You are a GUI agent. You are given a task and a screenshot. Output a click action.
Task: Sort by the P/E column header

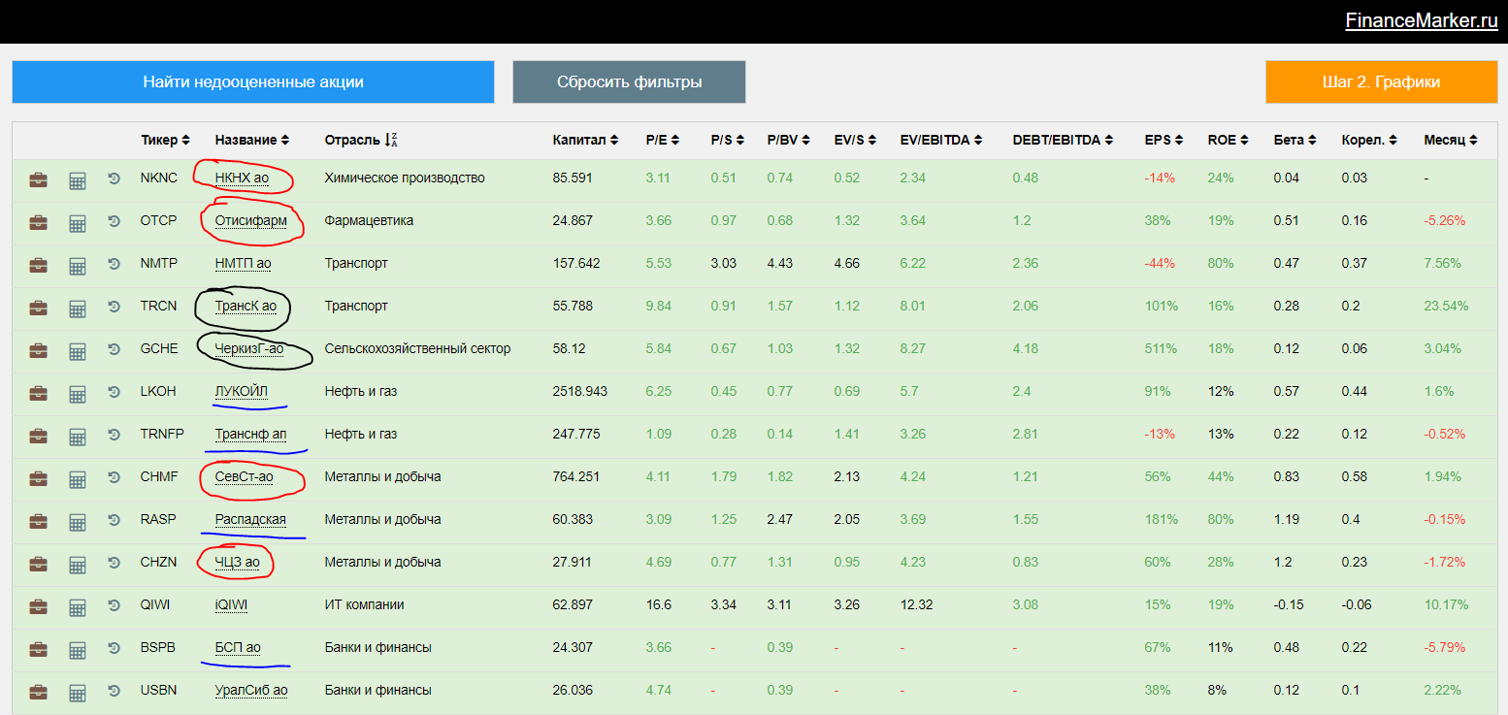[x=663, y=140]
